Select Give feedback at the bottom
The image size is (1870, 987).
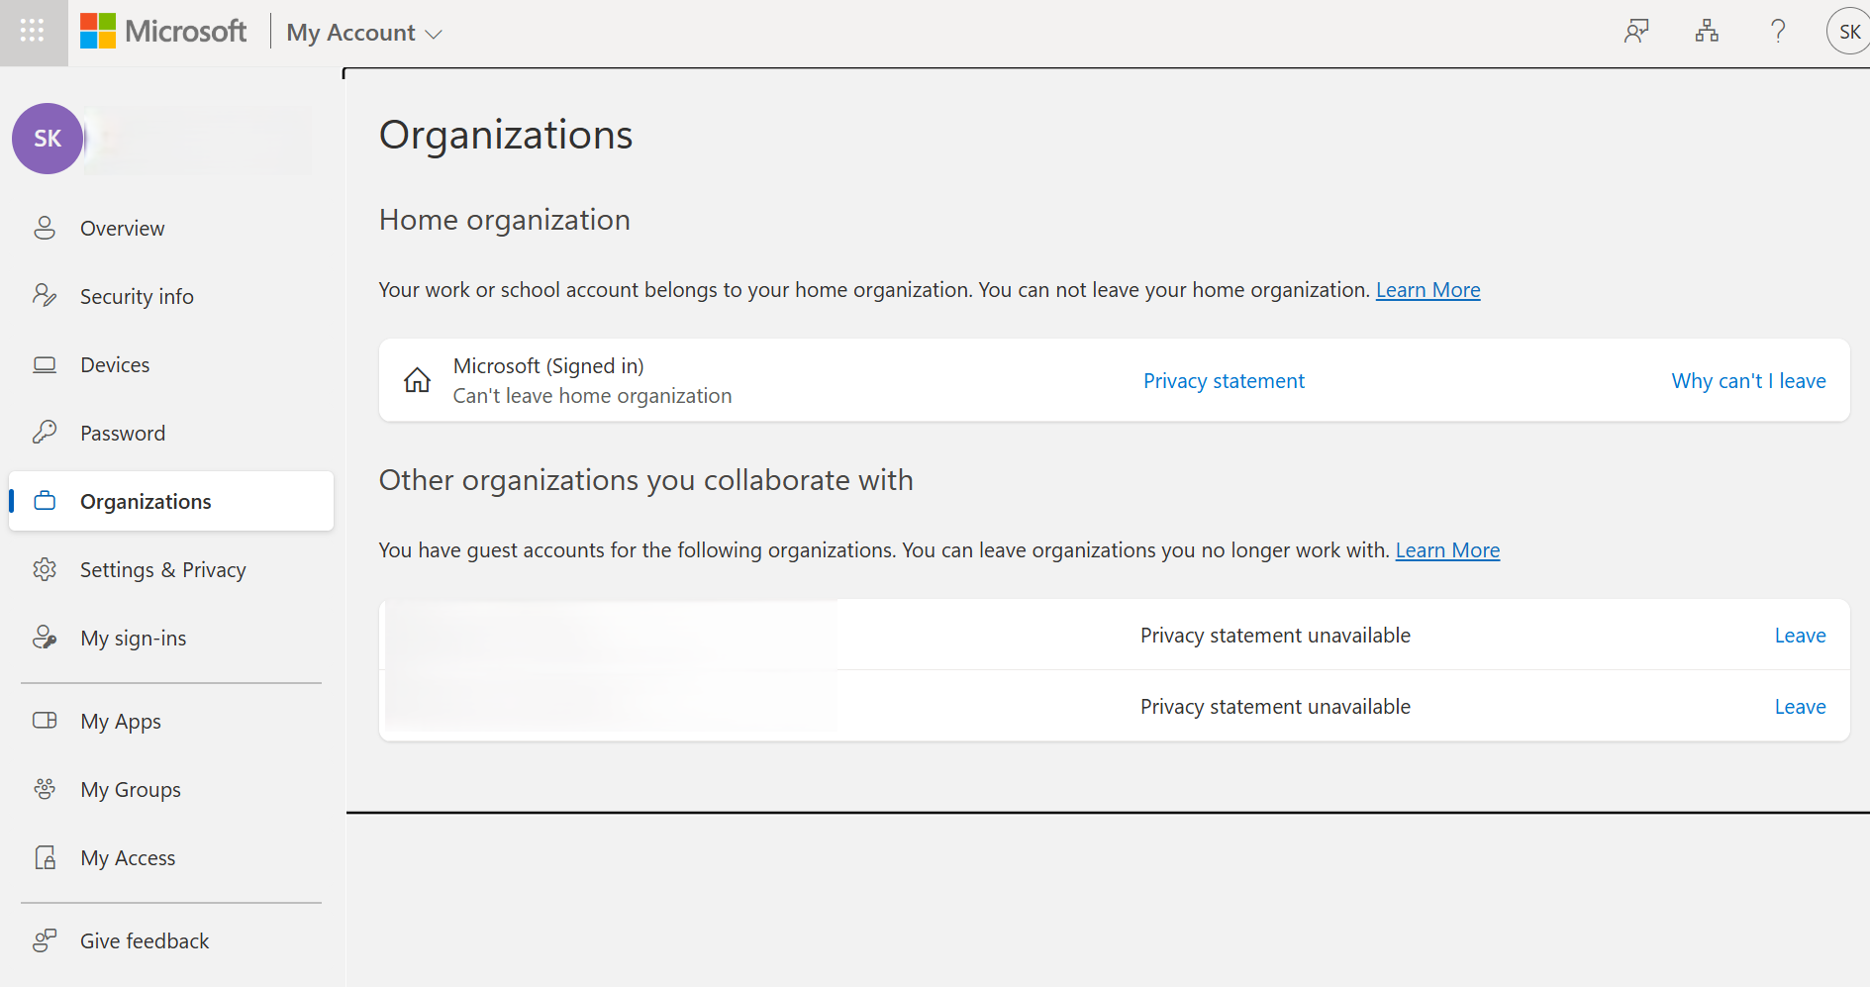(145, 940)
